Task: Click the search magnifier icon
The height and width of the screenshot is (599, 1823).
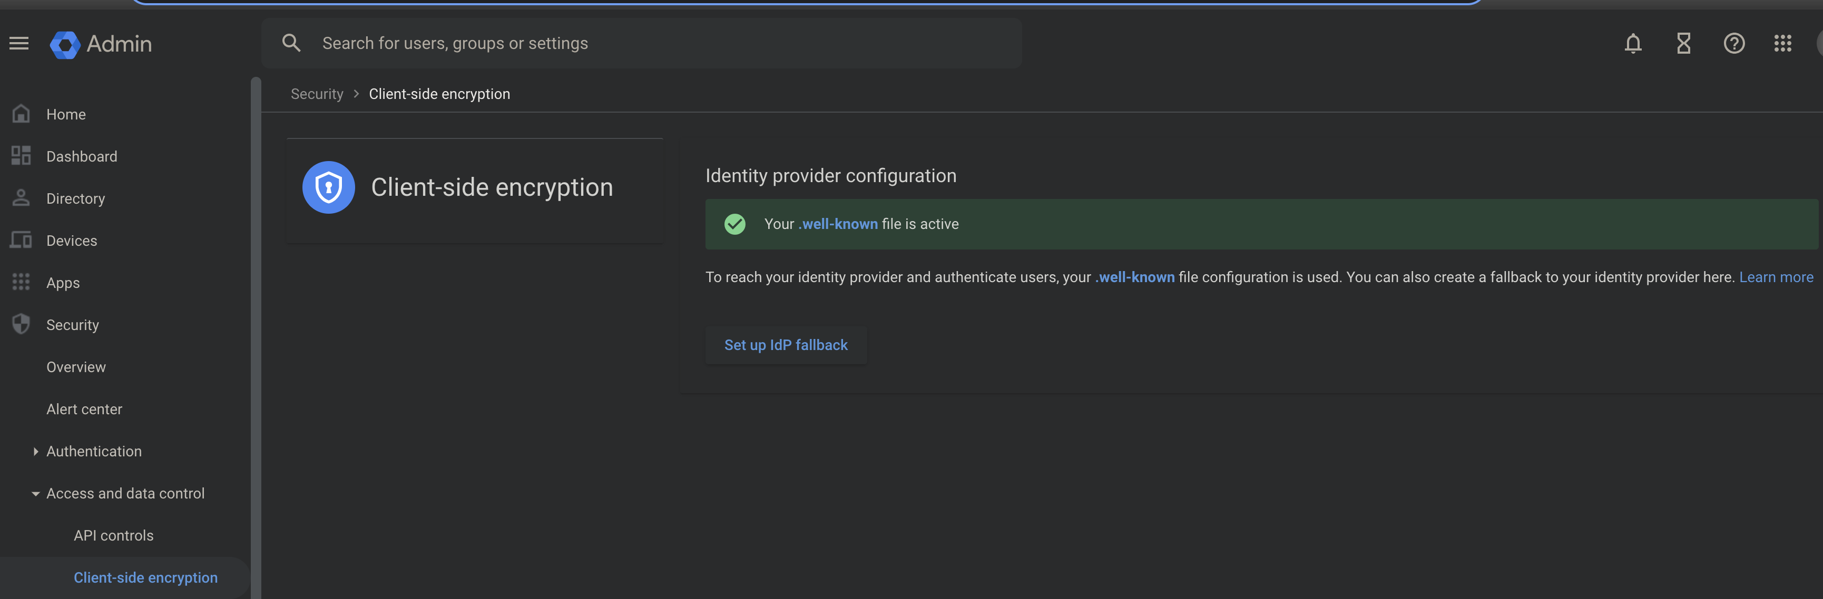Action: coord(291,43)
